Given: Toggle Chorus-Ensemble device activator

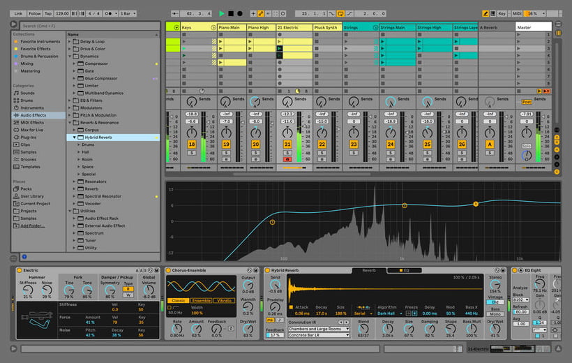Looking at the screenshot, I should coord(168,270).
